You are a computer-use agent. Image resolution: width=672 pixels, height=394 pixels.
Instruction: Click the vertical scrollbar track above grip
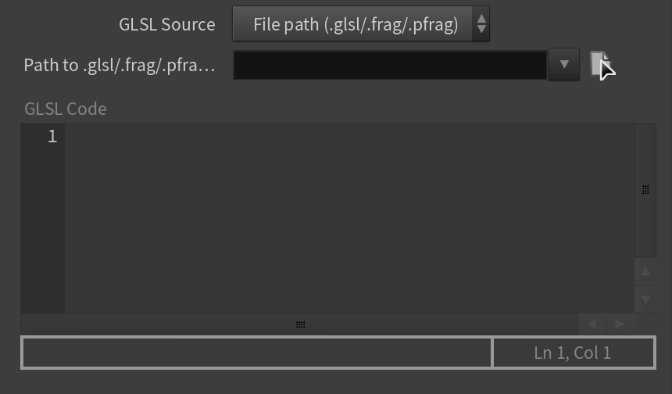coord(645,154)
